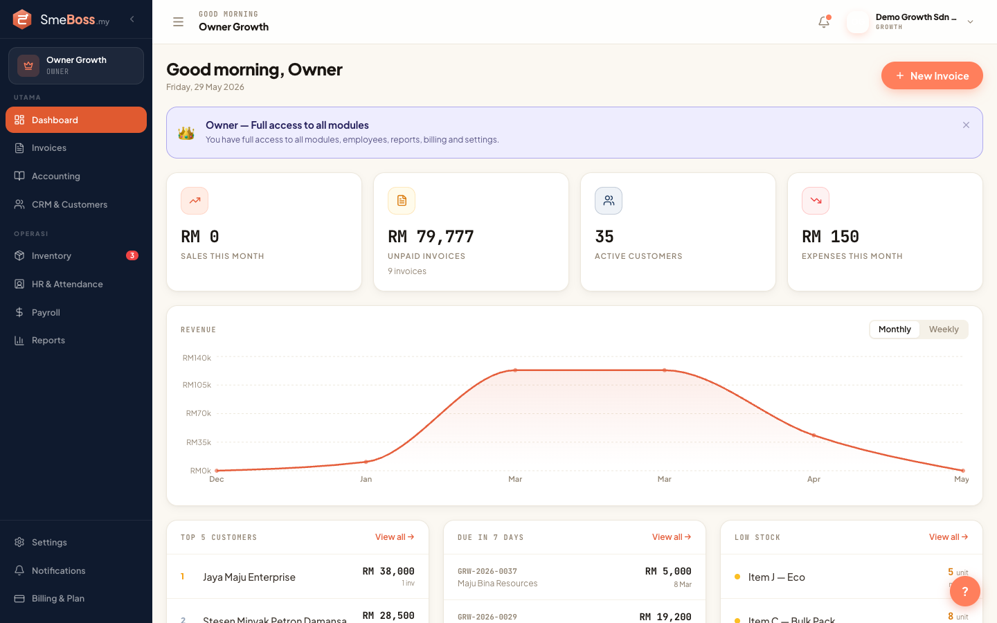This screenshot has height=623, width=997.
Task: Click the HR & Attendance person icon
Action: tap(19, 284)
